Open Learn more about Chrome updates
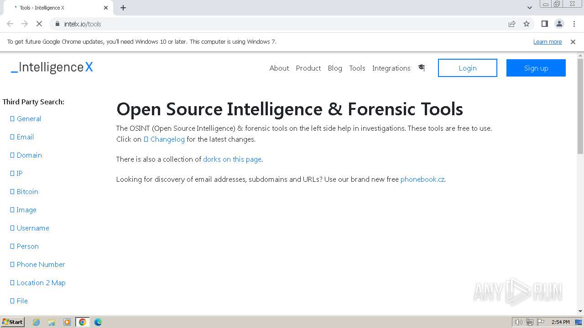The height and width of the screenshot is (328, 584). tap(547, 41)
